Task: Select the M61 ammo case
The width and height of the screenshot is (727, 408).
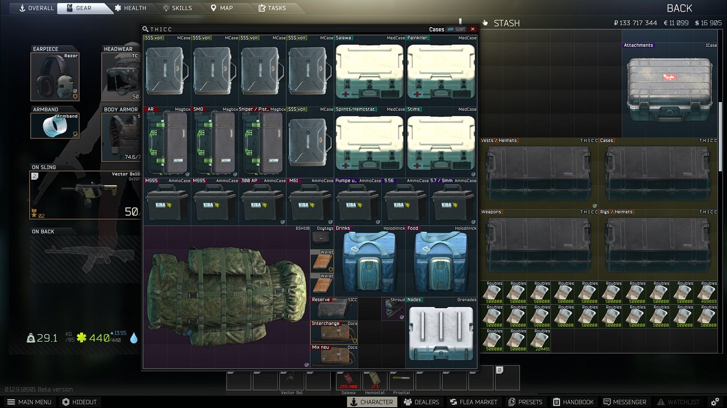Action: pos(310,202)
